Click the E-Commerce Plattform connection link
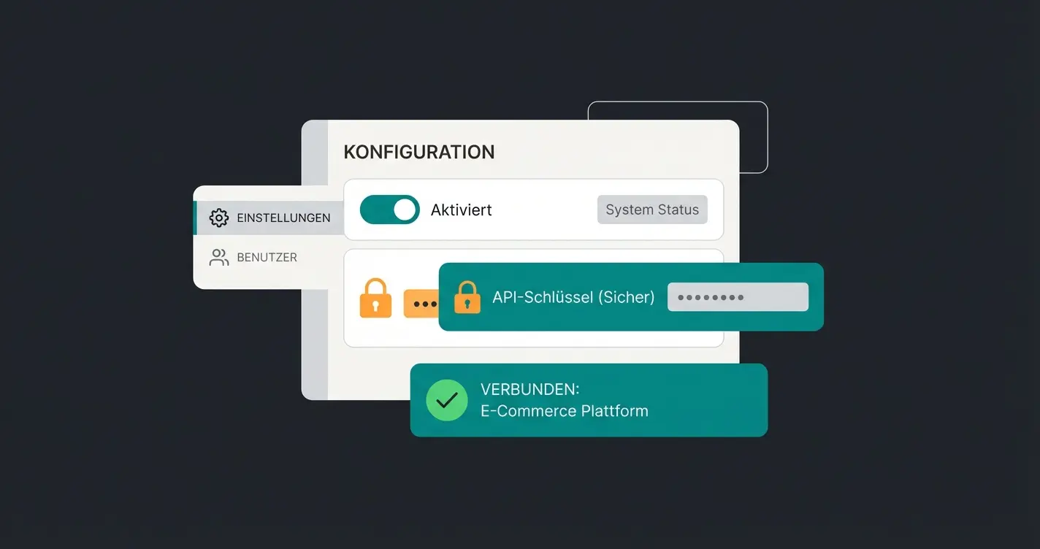 point(565,411)
